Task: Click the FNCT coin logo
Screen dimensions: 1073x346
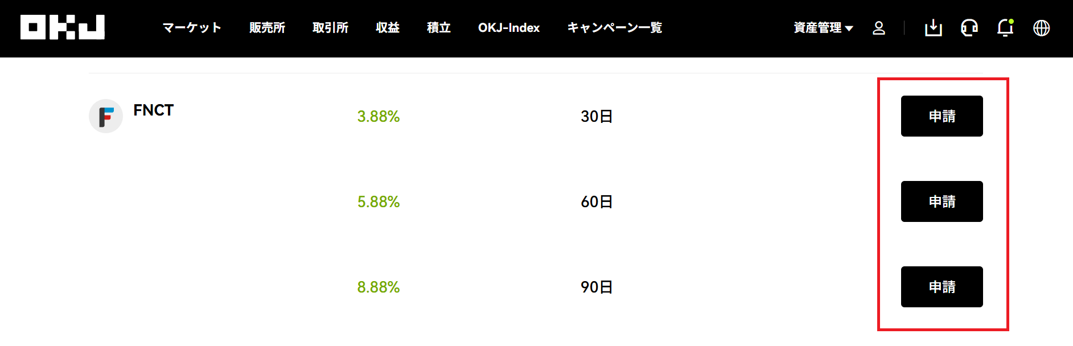Action: [106, 116]
